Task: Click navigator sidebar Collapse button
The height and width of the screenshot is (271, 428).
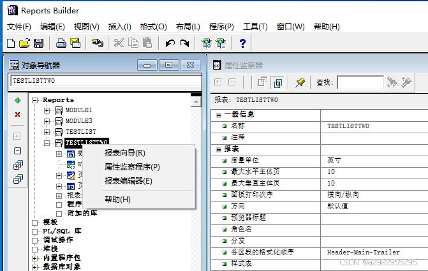Action: (17, 150)
